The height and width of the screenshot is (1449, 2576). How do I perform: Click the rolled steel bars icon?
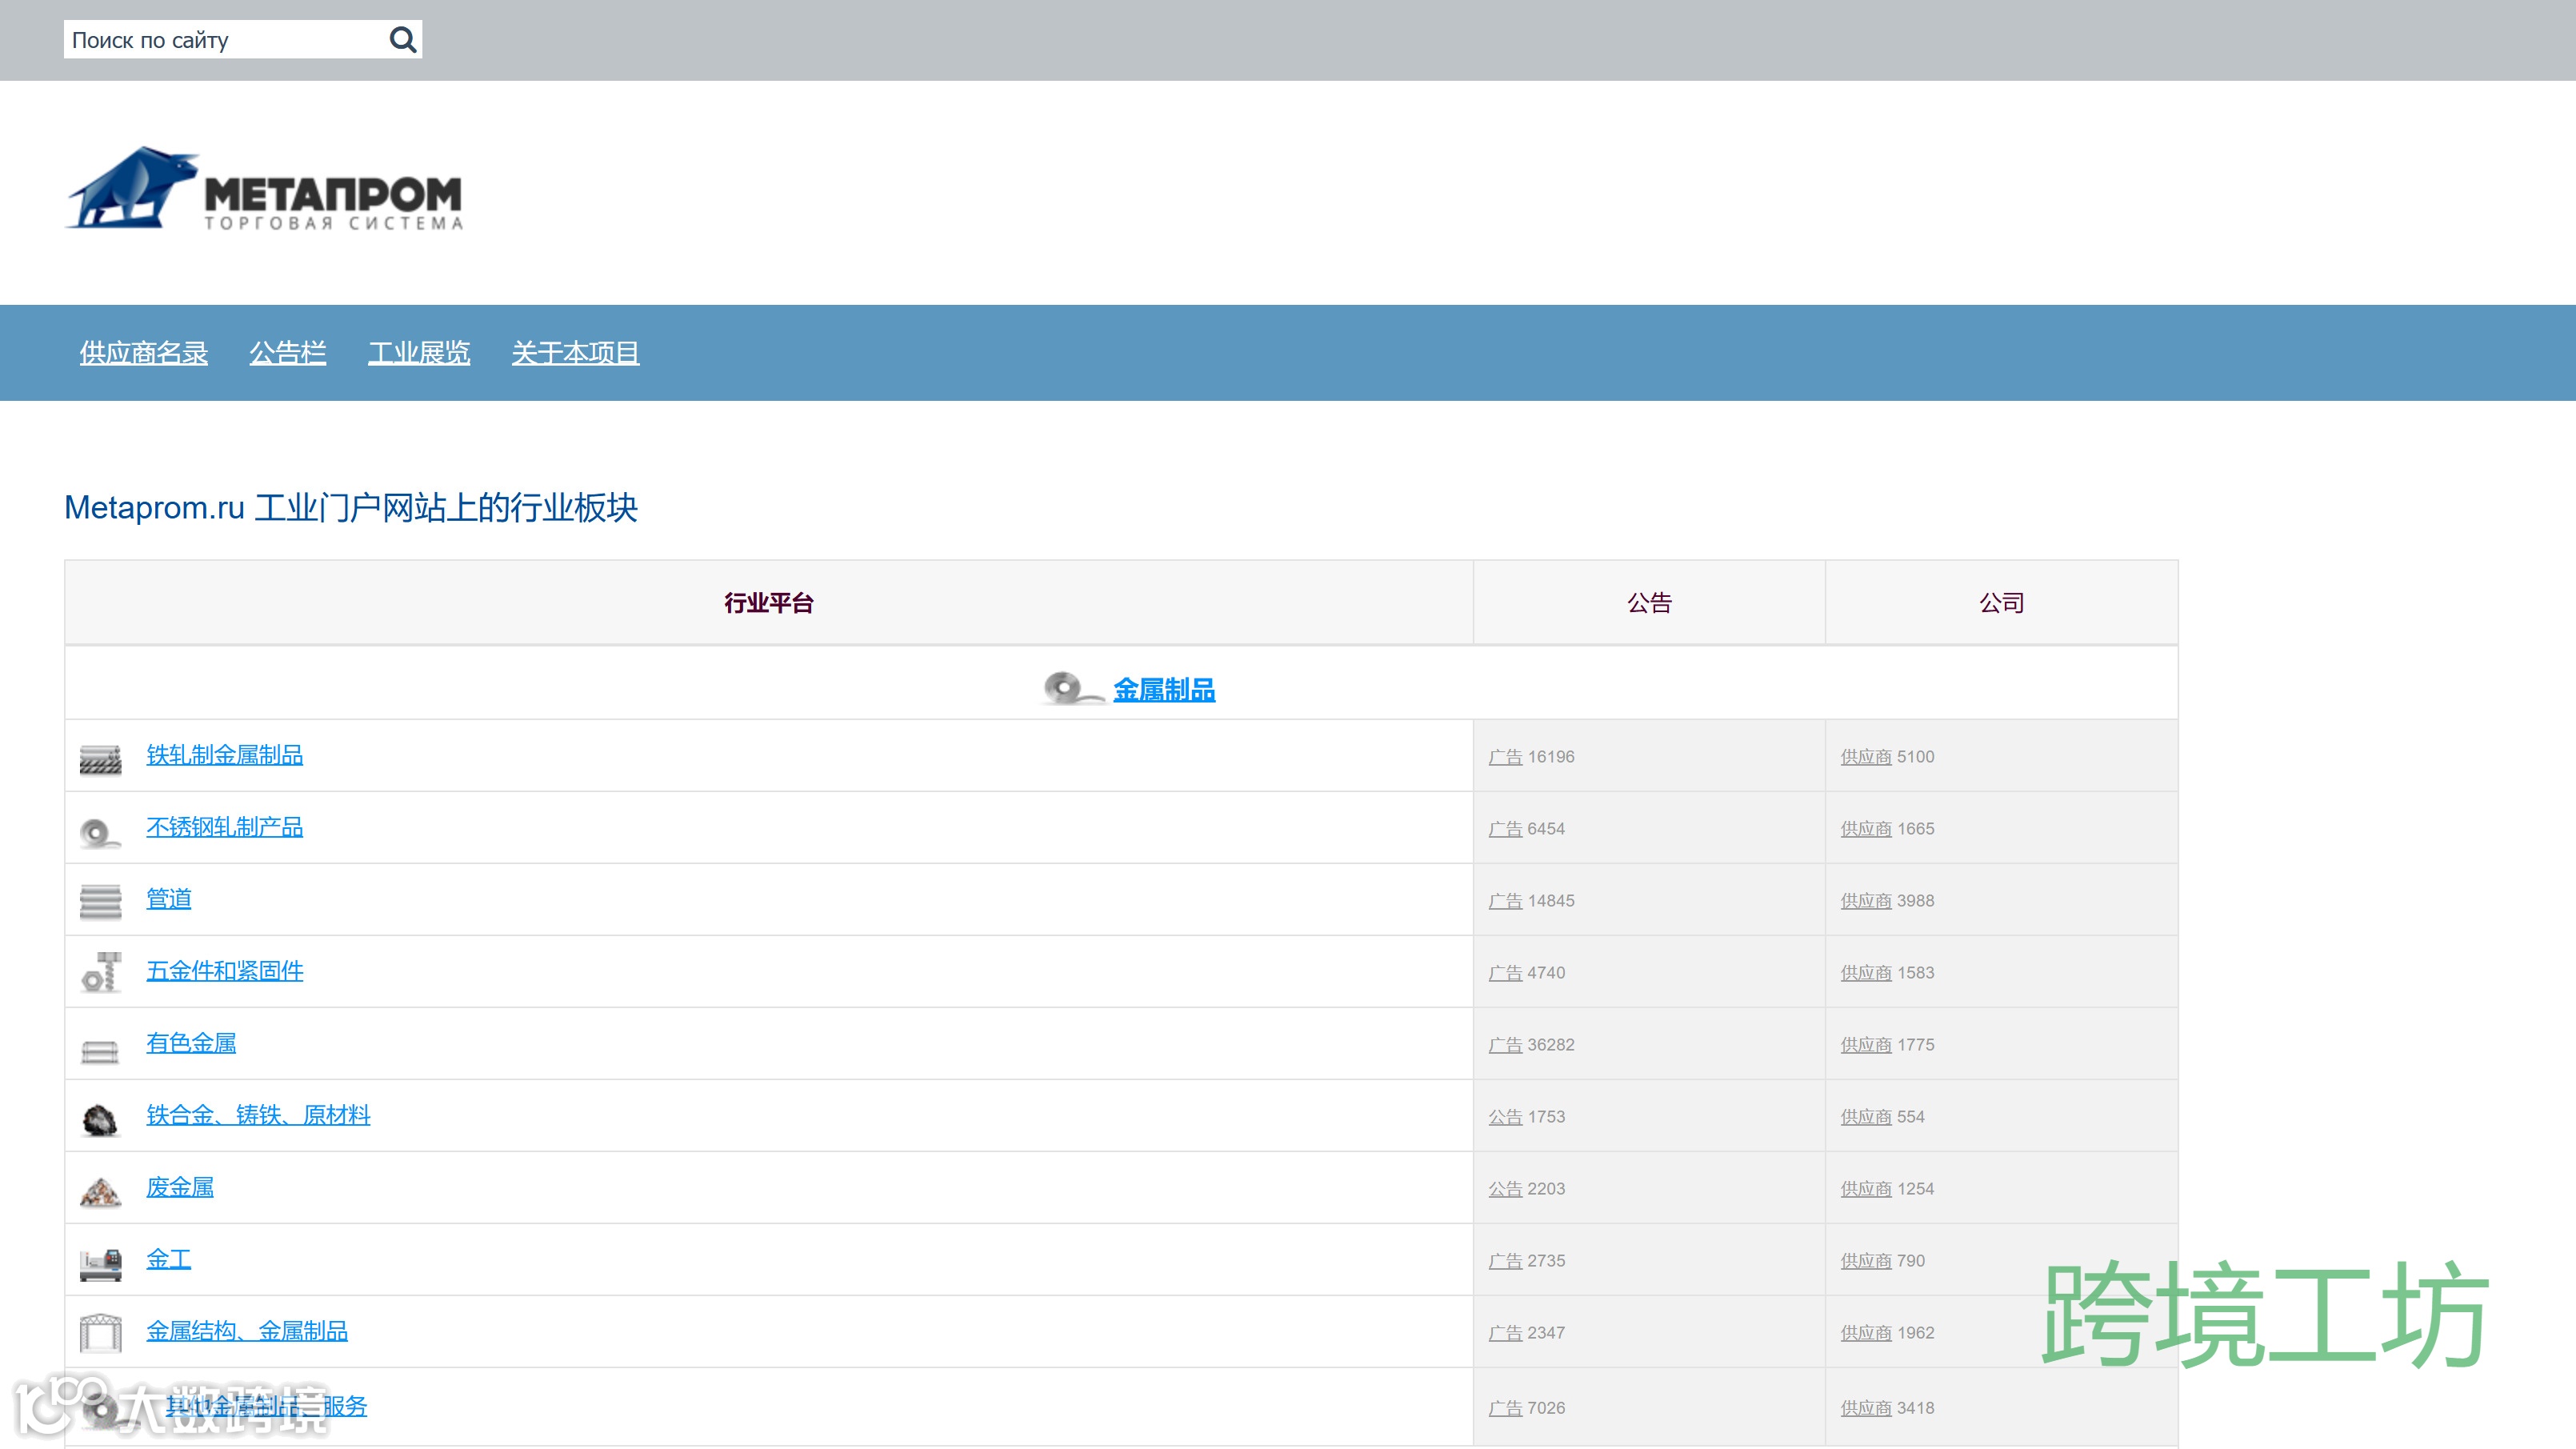pyautogui.click(x=100, y=759)
